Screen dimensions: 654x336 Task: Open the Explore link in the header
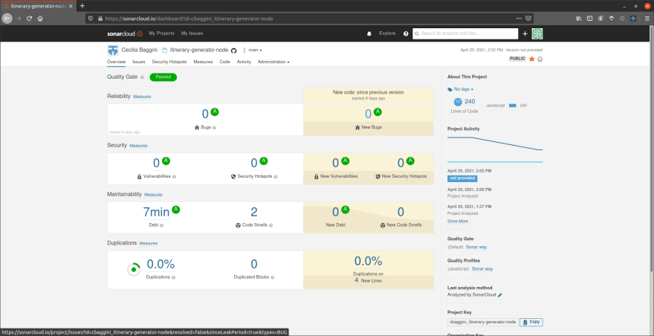[x=387, y=33]
